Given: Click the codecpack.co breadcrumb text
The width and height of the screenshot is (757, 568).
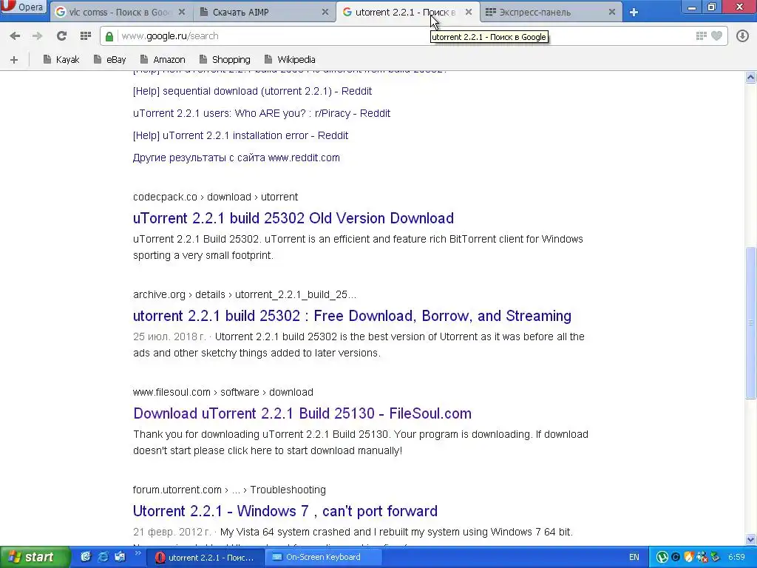Looking at the screenshot, I should (x=215, y=197).
